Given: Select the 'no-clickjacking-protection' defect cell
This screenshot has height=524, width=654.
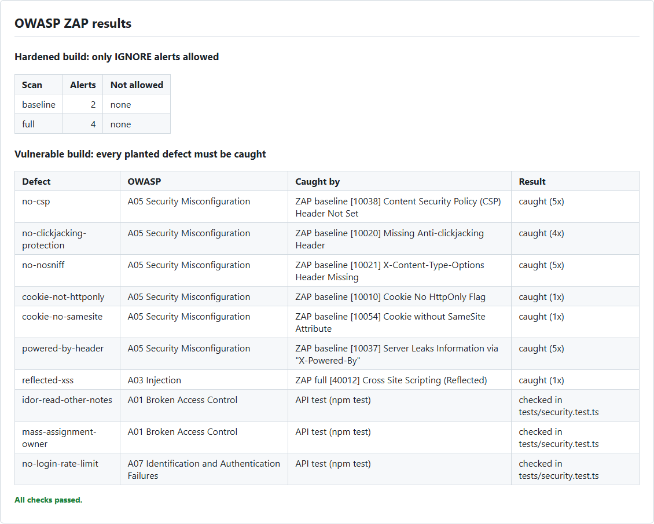Looking at the screenshot, I should coord(68,239).
